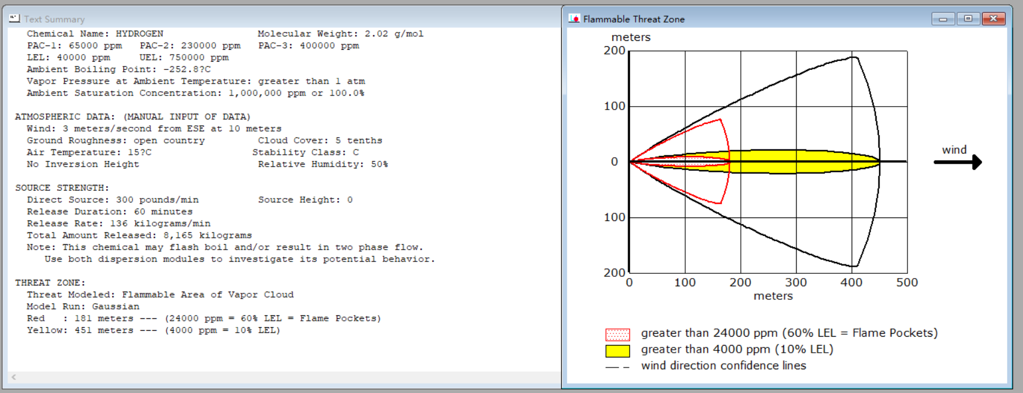
Task: Click the 'UEL: 750000 ppm' entry
Action: 184,57
